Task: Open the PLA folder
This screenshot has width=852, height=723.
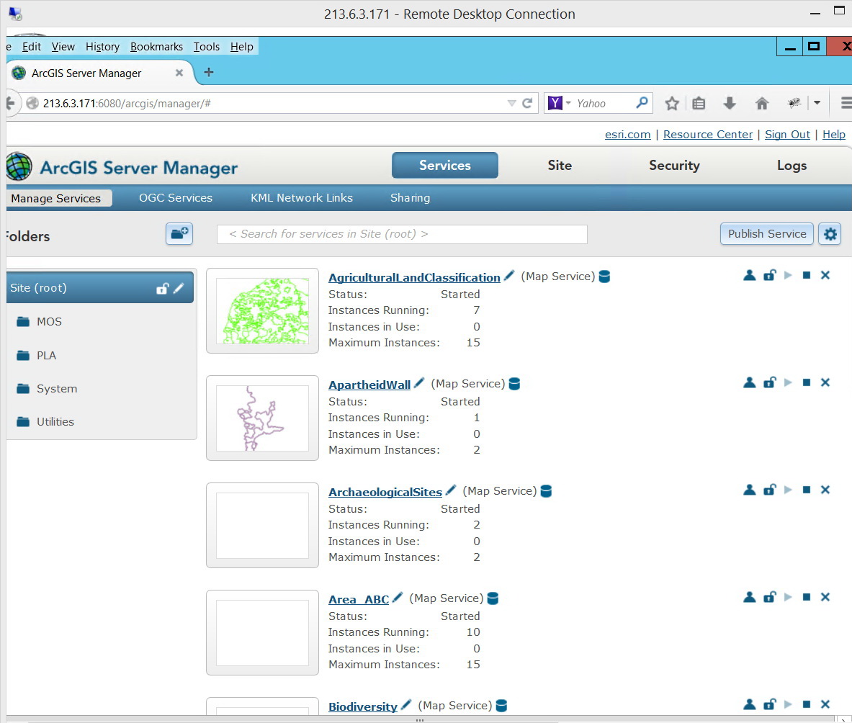Action: click(46, 355)
